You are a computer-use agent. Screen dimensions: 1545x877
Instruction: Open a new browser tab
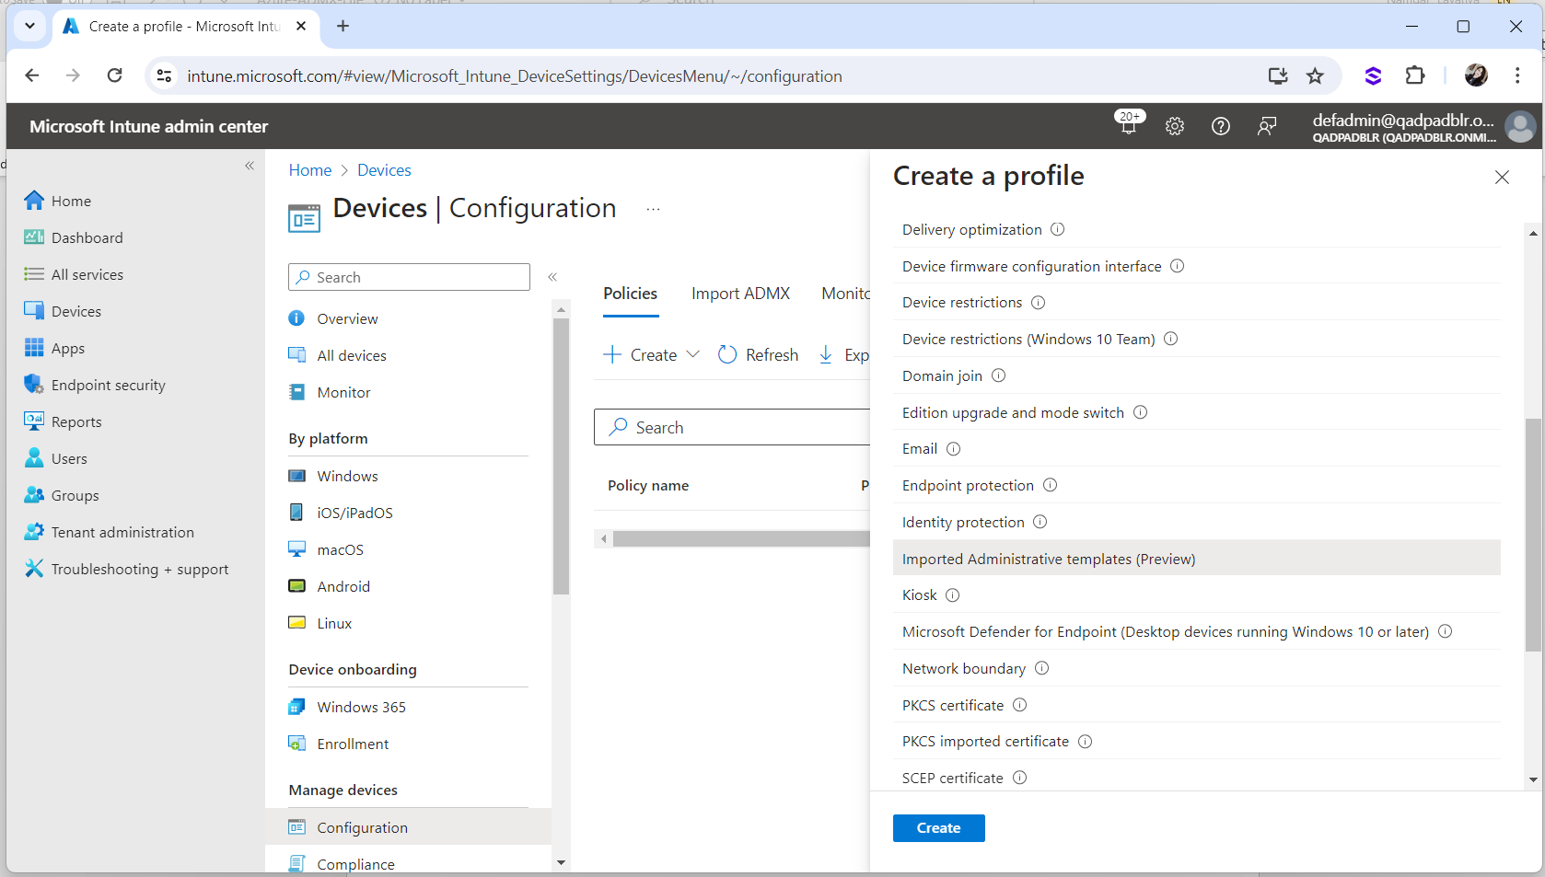(343, 26)
